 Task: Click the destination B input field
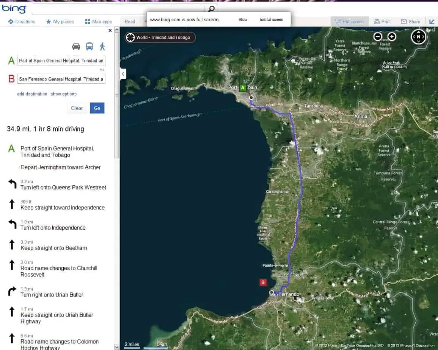click(61, 79)
